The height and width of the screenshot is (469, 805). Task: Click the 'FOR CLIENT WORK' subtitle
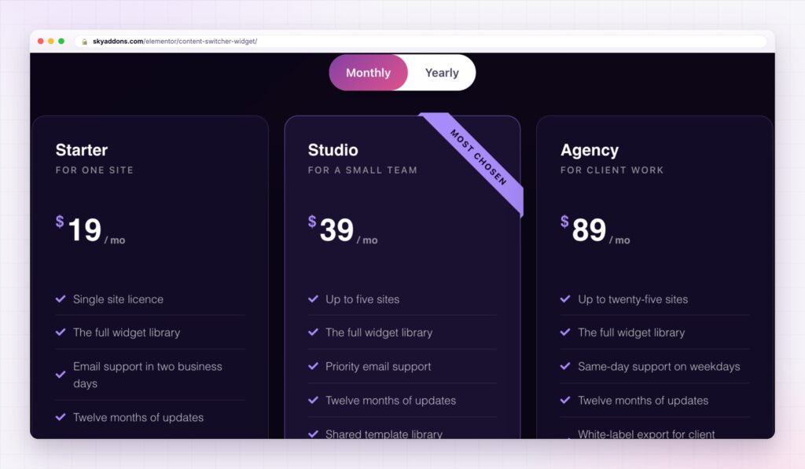pos(612,170)
